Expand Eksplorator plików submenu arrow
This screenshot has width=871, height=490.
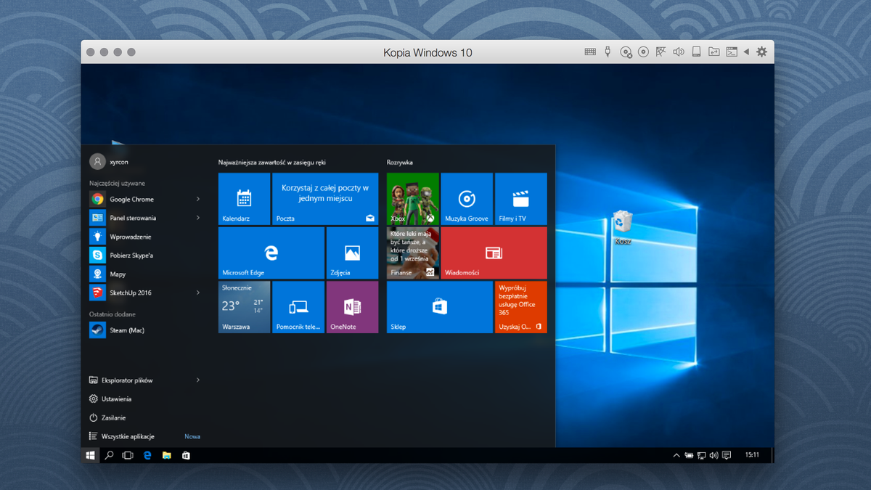click(x=197, y=380)
